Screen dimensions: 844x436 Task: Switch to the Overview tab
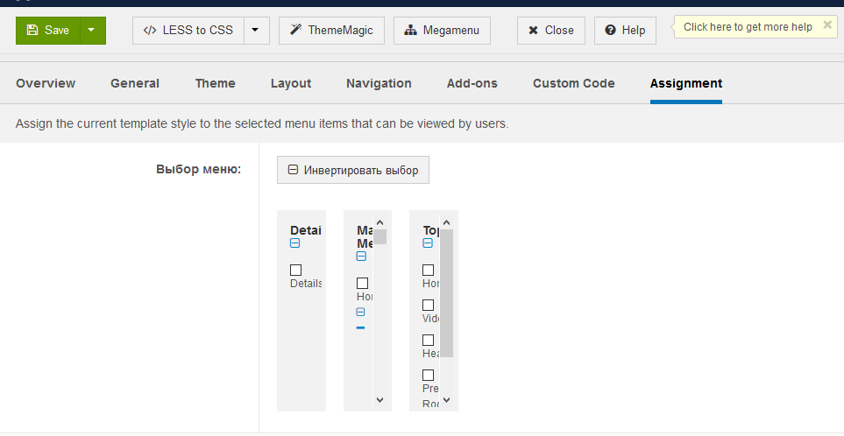[x=46, y=83]
